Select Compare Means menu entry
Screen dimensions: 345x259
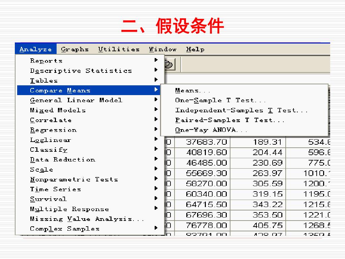pos(88,90)
